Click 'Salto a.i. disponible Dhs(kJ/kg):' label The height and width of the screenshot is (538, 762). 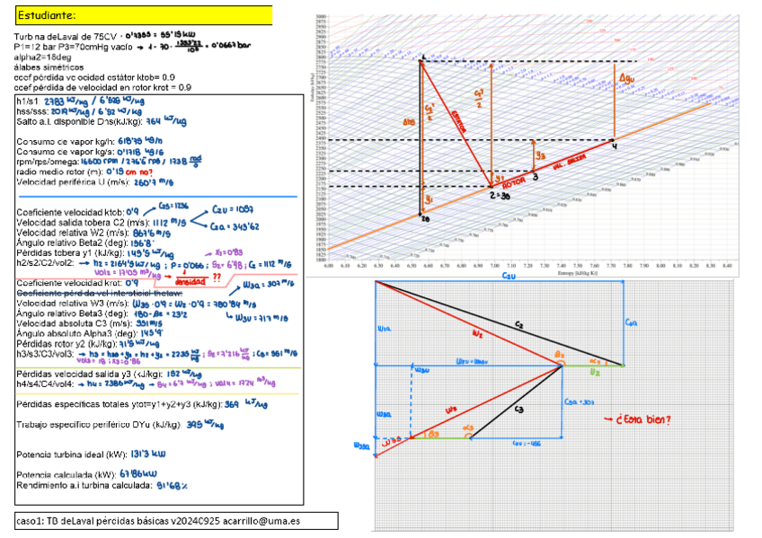pos(79,122)
